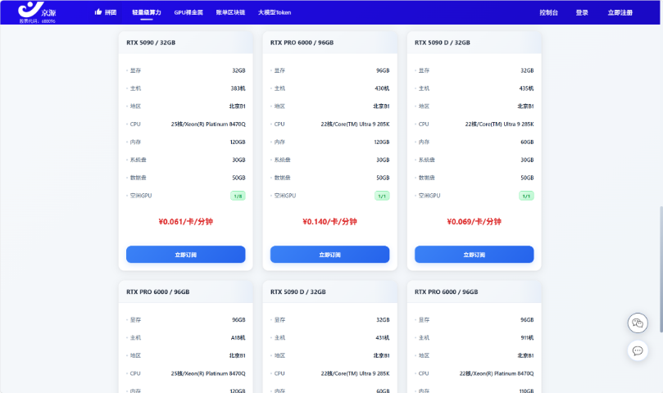The height and width of the screenshot is (393, 663).
Task: Click 110GB memory value
Action: (x=526, y=391)
